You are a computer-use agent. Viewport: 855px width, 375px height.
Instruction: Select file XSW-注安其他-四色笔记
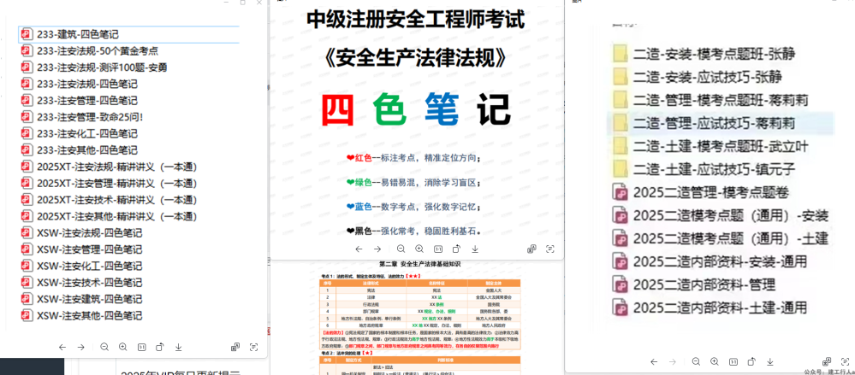pyautogui.click(x=81, y=316)
